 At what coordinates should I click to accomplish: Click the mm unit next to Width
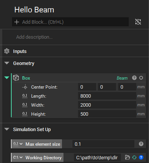click(141, 105)
